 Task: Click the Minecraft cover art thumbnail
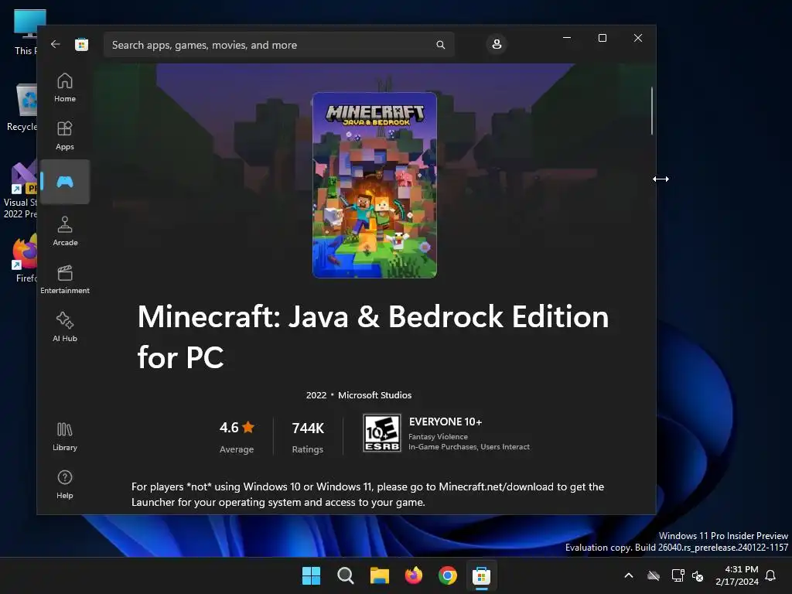coord(374,185)
